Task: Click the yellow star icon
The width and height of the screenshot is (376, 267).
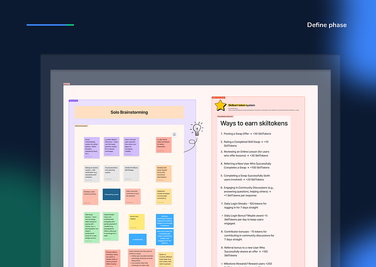Action: click(x=220, y=105)
